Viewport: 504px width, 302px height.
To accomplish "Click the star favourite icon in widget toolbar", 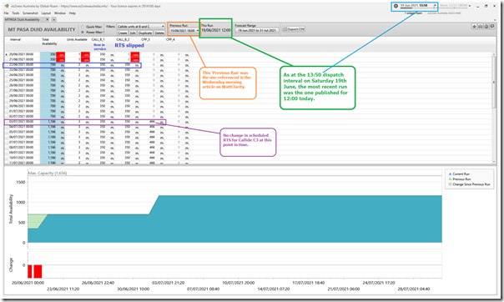I will coord(474,27).
